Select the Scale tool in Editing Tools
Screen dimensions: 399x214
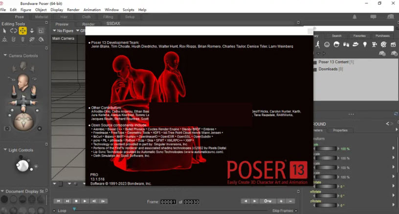(41, 31)
